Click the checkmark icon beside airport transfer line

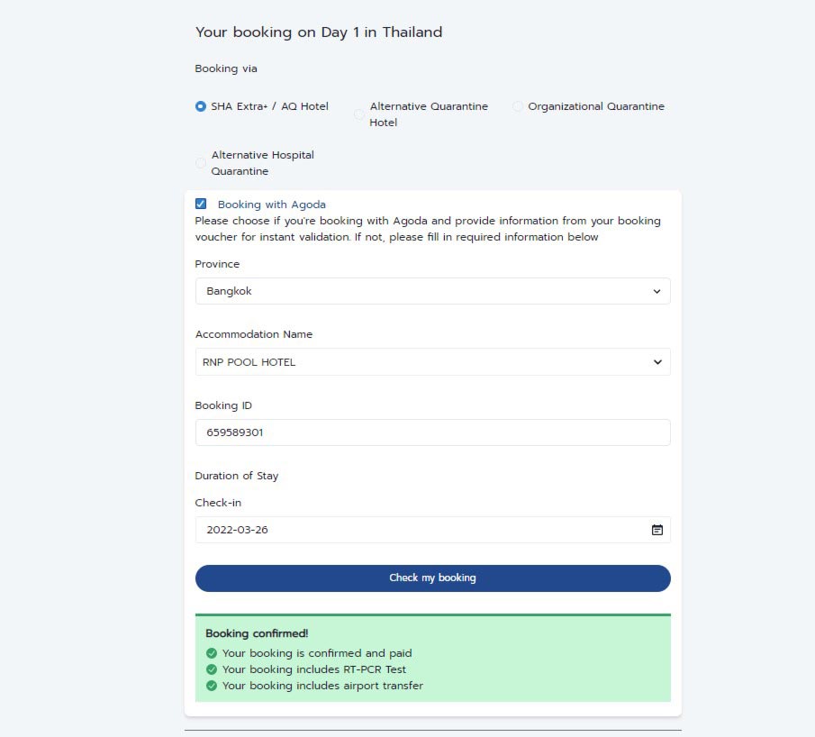pyautogui.click(x=211, y=686)
